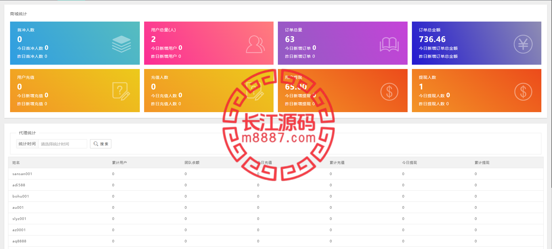Image resolution: width=552 pixels, height=249 pixels.
Task: Click 昨日新增订单 label
Action: [x=298, y=56]
